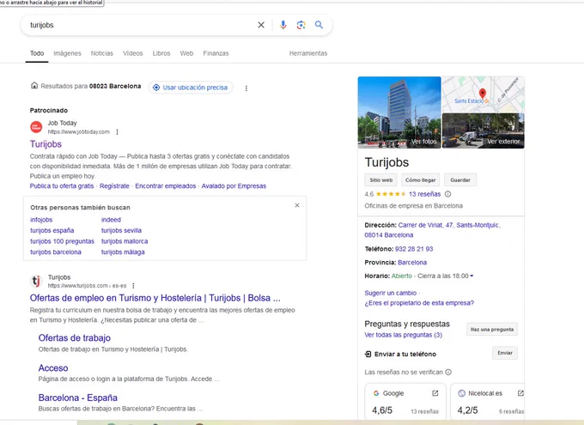
Task: Click info icon beside 'Las reseñas no se verifican'
Action: (x=448, y=372)
